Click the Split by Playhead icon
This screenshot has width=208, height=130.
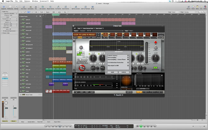point(86,7)
